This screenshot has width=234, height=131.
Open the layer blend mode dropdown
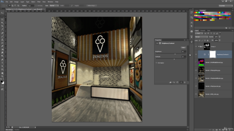pos(201,37)
